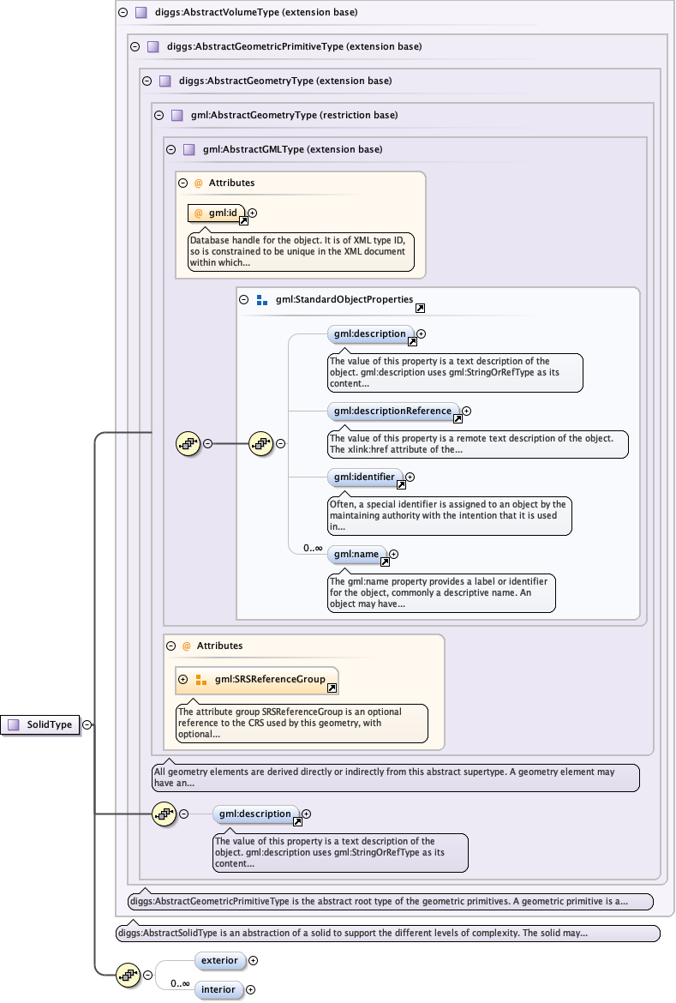Expand the gml:SRSReferenceGroup attribute group
Screen dimensions: 676x1003
click(182, 679)
